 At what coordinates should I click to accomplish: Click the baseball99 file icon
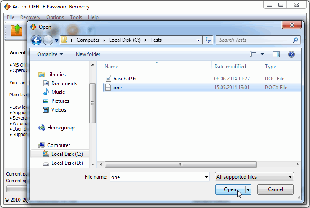point(108,78)
